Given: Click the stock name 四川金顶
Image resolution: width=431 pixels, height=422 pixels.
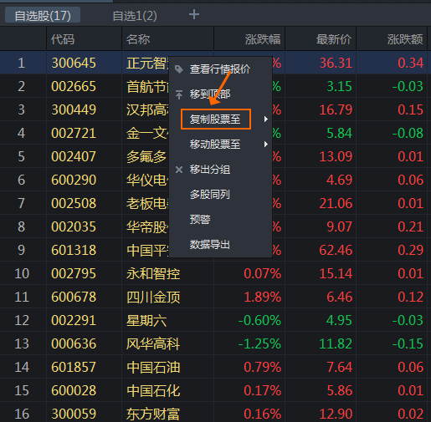Looking at the screenshot, I should [x=153, y=297].
